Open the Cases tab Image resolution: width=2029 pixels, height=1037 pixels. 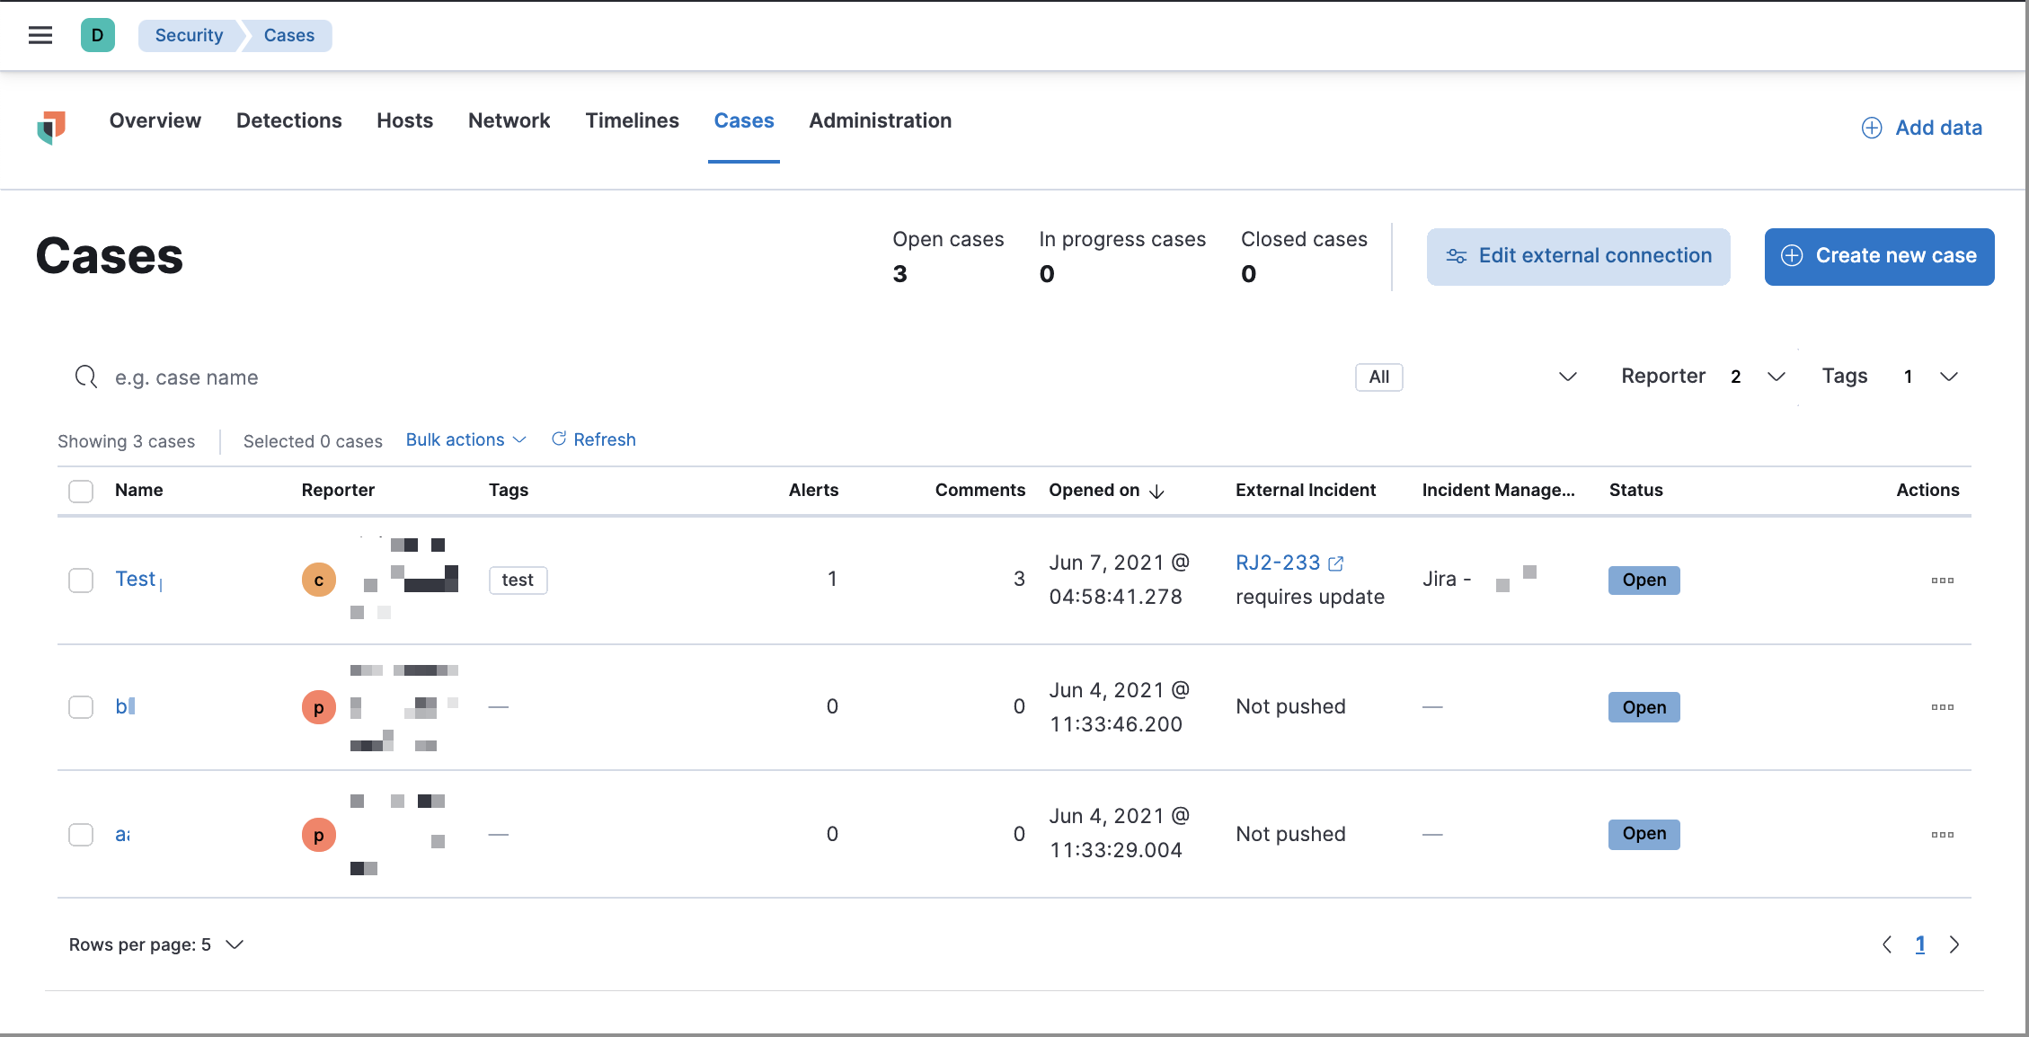[x=743, y=119]
